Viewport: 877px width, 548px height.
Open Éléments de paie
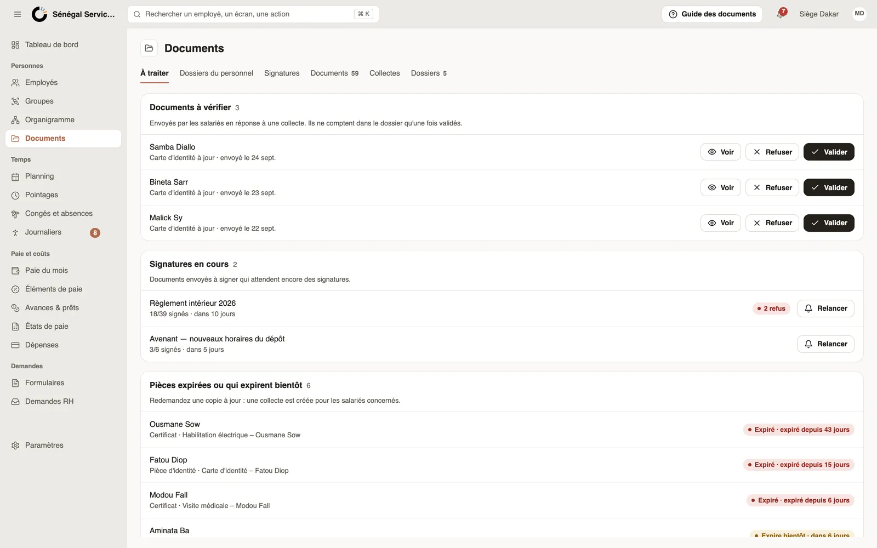(63, 289)
